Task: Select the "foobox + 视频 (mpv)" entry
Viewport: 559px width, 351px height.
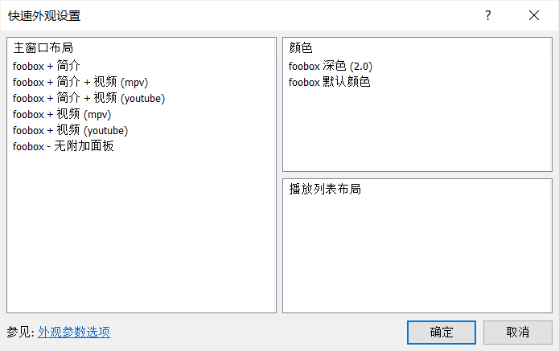Action: (62, 114)
